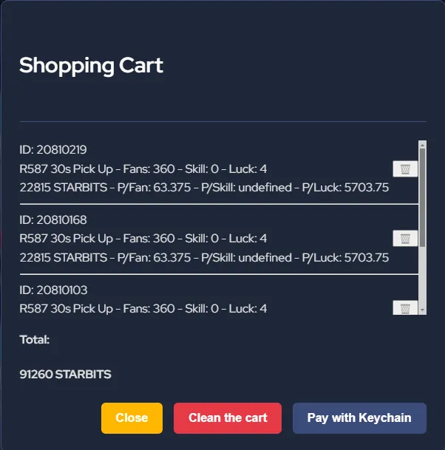Click the cart list scroll down arrow

422,310
